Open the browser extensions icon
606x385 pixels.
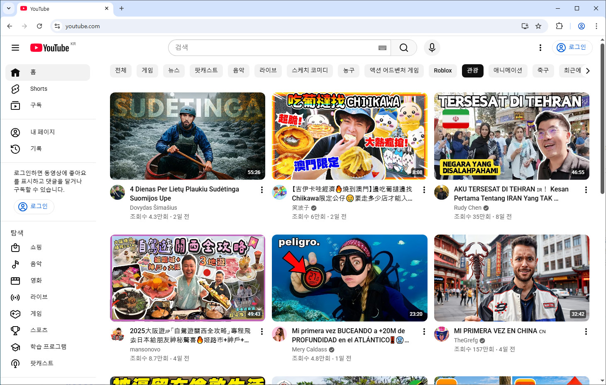[559, 26]
